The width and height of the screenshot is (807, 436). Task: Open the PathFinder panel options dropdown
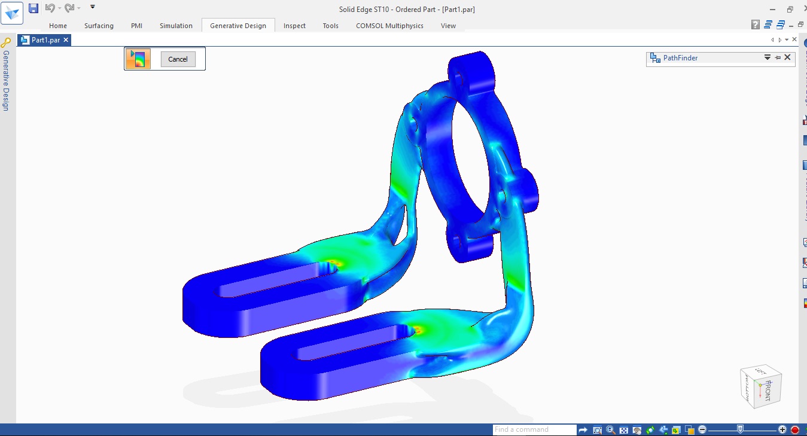pyautogui.click(x=768, y=57)
